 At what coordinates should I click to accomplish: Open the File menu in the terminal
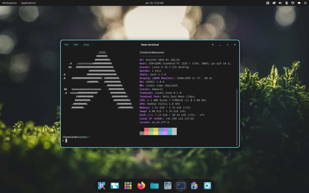point(66,44)
